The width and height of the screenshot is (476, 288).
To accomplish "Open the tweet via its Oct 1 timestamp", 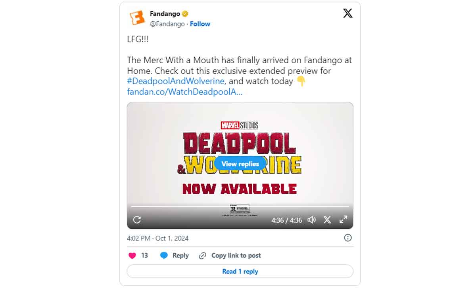I will [157, 238].
